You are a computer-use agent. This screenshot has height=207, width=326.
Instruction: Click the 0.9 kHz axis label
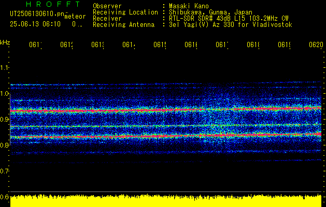point(4,119)
